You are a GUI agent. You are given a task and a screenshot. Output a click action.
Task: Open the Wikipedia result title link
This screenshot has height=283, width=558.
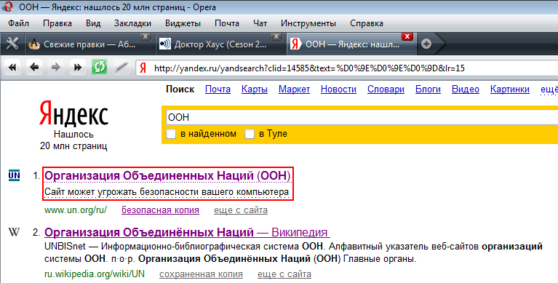tap(187, 232)
